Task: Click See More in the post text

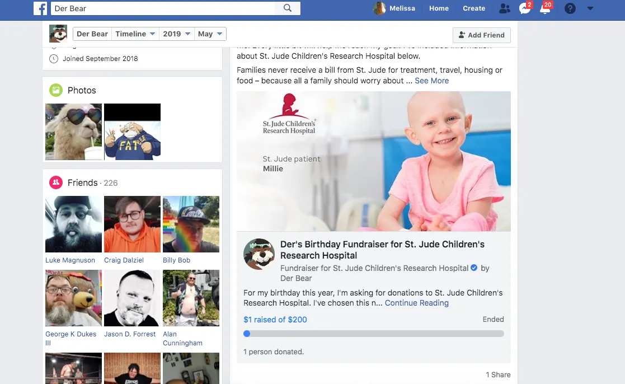Action: coord(431,81)
